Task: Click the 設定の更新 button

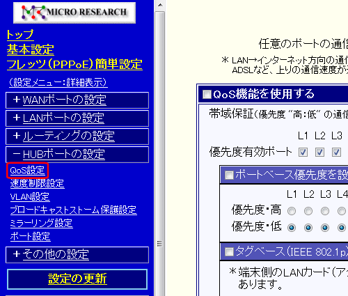Action: coord(77,279)
